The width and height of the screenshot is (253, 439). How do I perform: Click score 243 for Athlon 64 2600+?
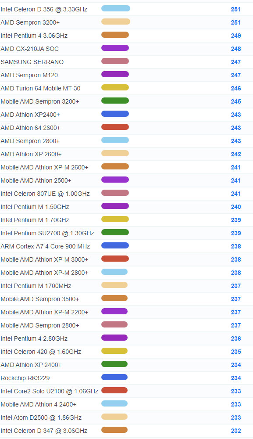tap(235, 128)
